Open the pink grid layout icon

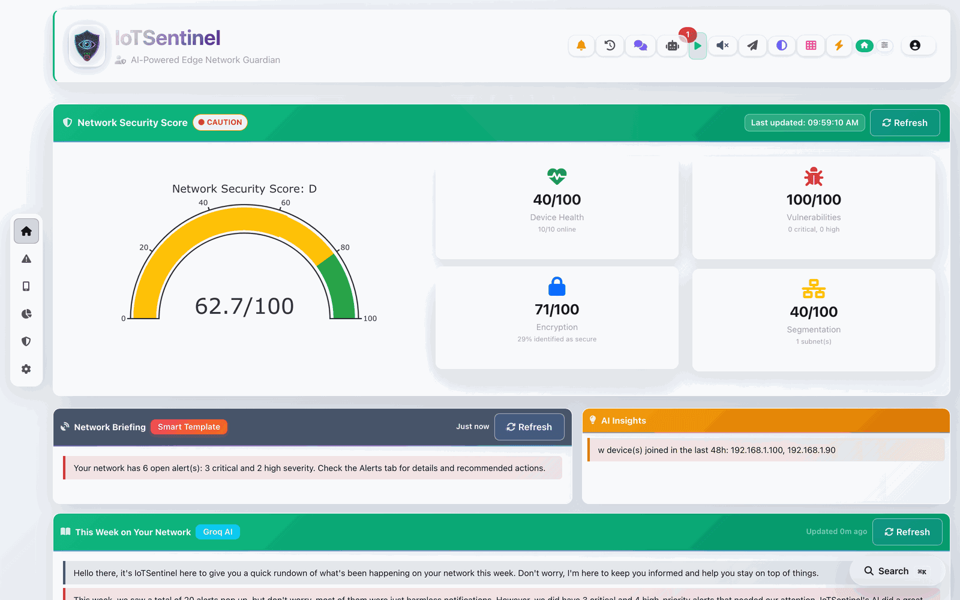pyautogui.click(x=811, y=46)
